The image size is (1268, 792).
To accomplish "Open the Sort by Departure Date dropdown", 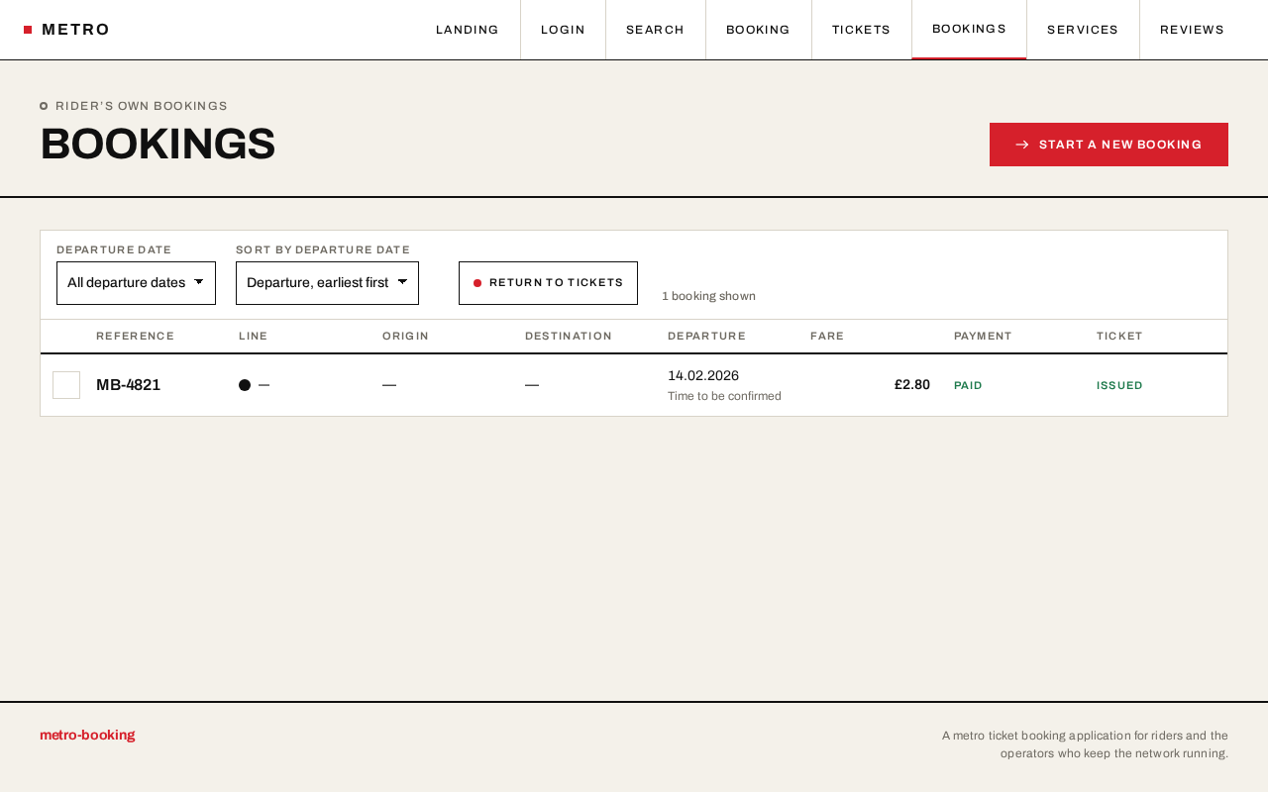I will point(327,283).
